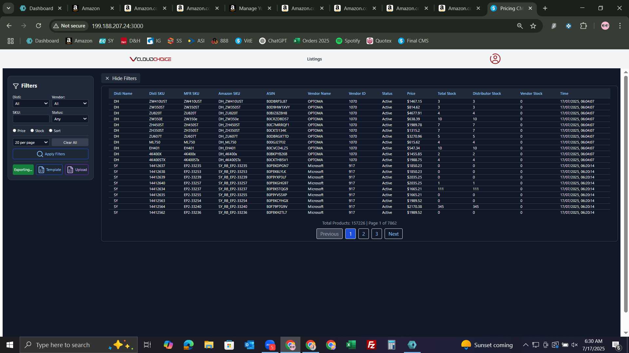Click the Clear All button
The width and height of the screenshot is (629, 353).
(x=70, y=143)
